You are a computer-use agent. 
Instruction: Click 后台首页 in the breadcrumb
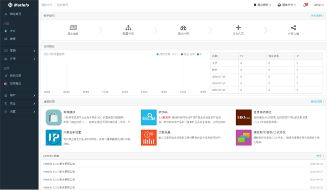(x=63, y=5)
